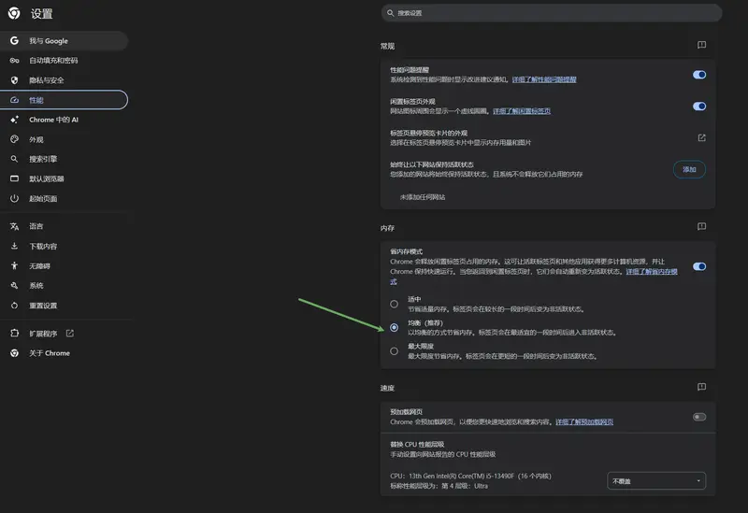The width and height of the screenshot is (748, 513).
Task: Click the power icon for 起始页面
Action: coord(14,198)
